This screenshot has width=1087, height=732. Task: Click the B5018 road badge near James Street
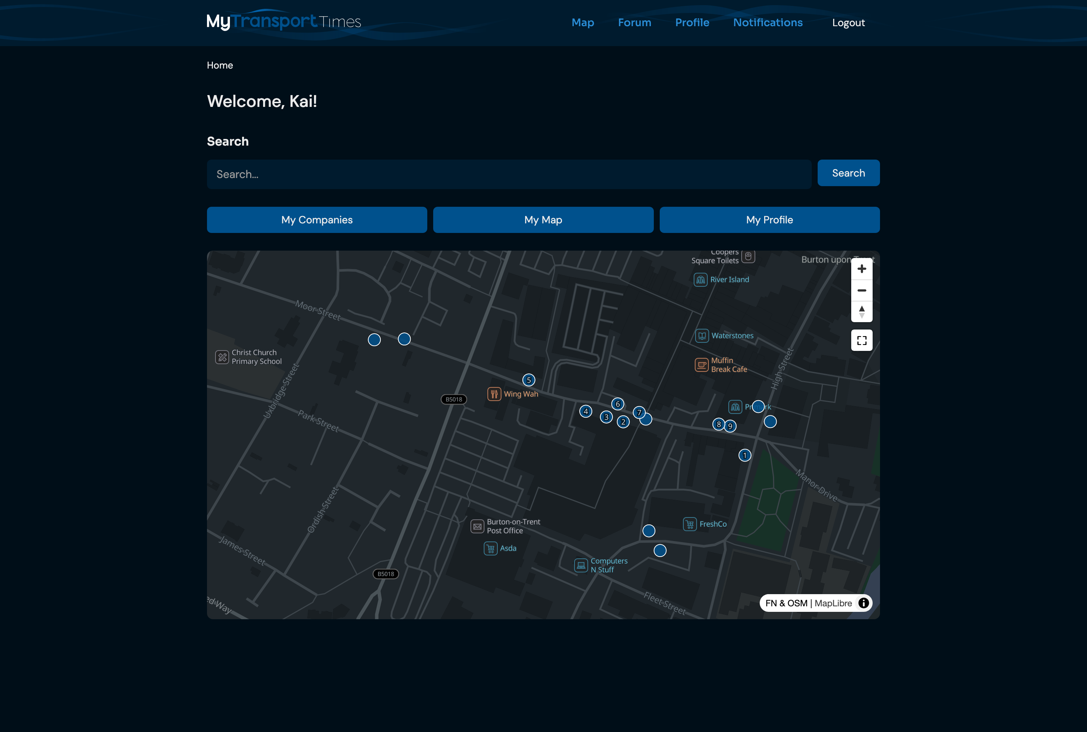tap(386, 574)
